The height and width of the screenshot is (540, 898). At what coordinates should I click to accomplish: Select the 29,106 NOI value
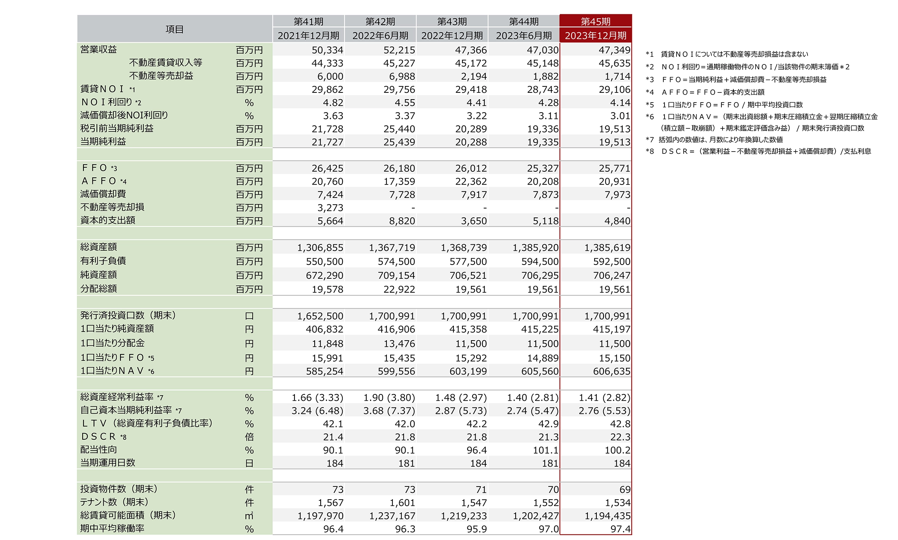[x=615, y=89]
